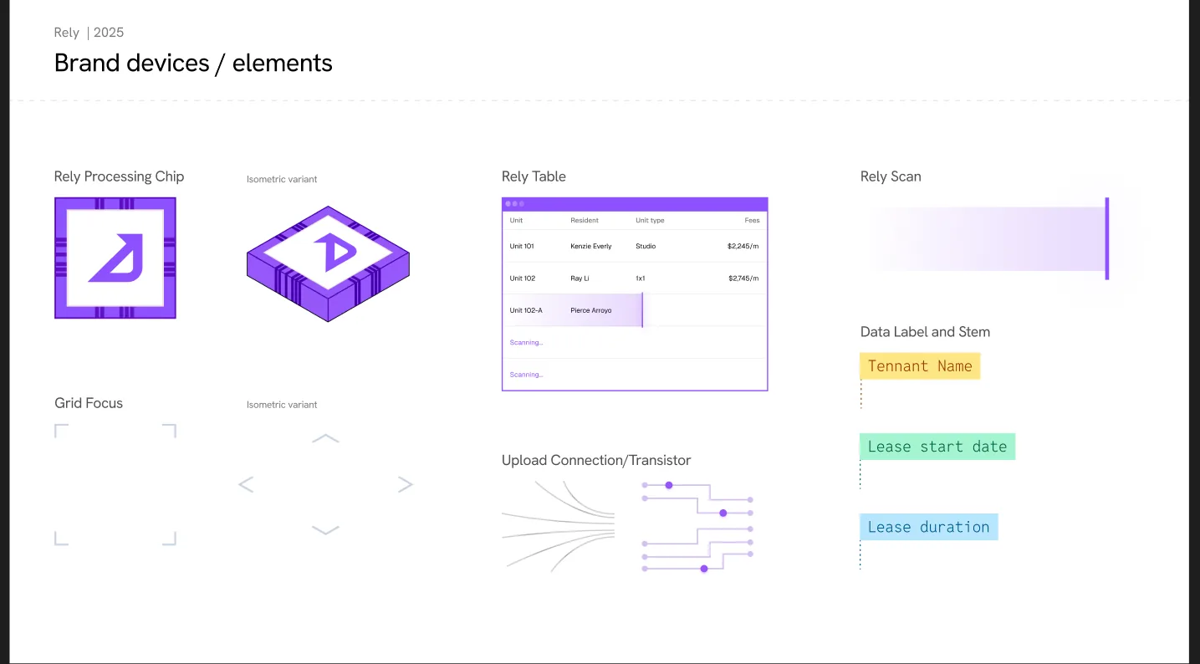Click the Data Label and Stem heading
The image size is (1200, 664).
[x=925, y=332]
